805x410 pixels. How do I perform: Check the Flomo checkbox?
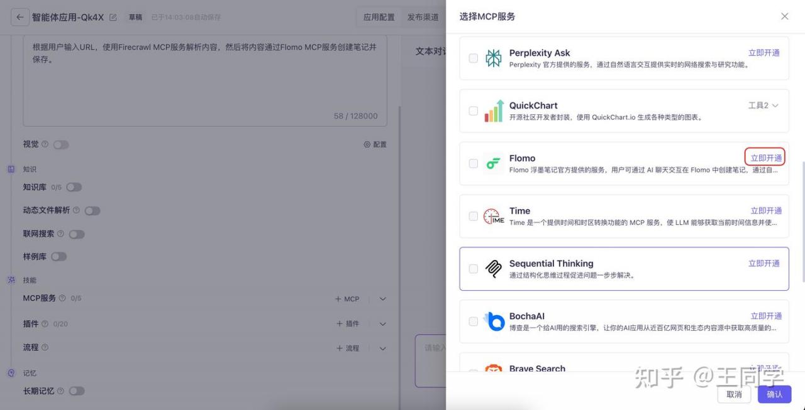click(x=473, y=163)
